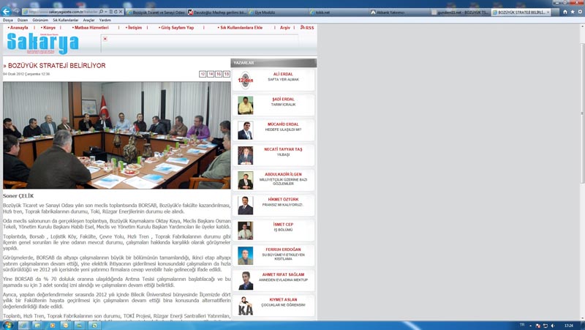Click Ferruh Erdoğan's author photo
Screen dimensions: 585x330
[246, 255]
